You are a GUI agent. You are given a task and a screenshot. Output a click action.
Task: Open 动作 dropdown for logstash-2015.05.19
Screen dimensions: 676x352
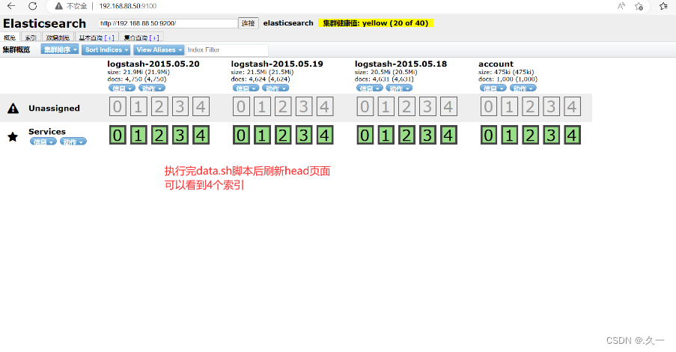(x=275, y=88)
